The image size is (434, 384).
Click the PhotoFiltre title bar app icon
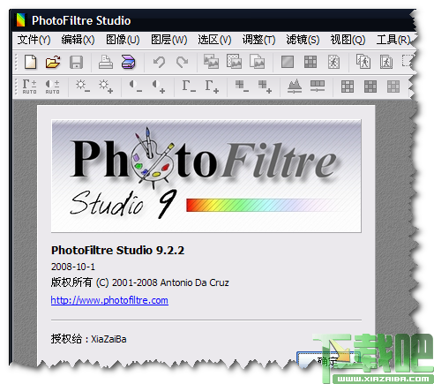[x=21, y=20]
